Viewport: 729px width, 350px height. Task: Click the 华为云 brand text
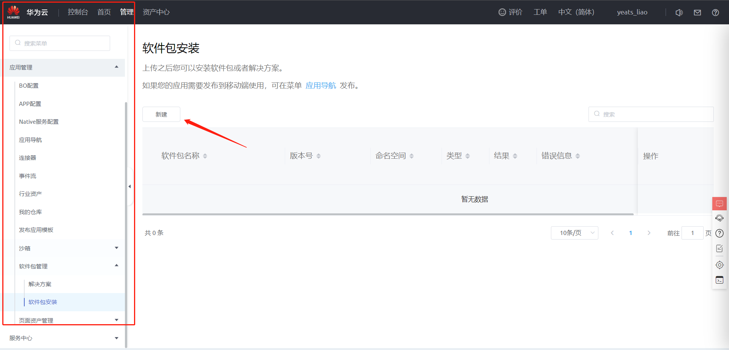pos(37,12)
